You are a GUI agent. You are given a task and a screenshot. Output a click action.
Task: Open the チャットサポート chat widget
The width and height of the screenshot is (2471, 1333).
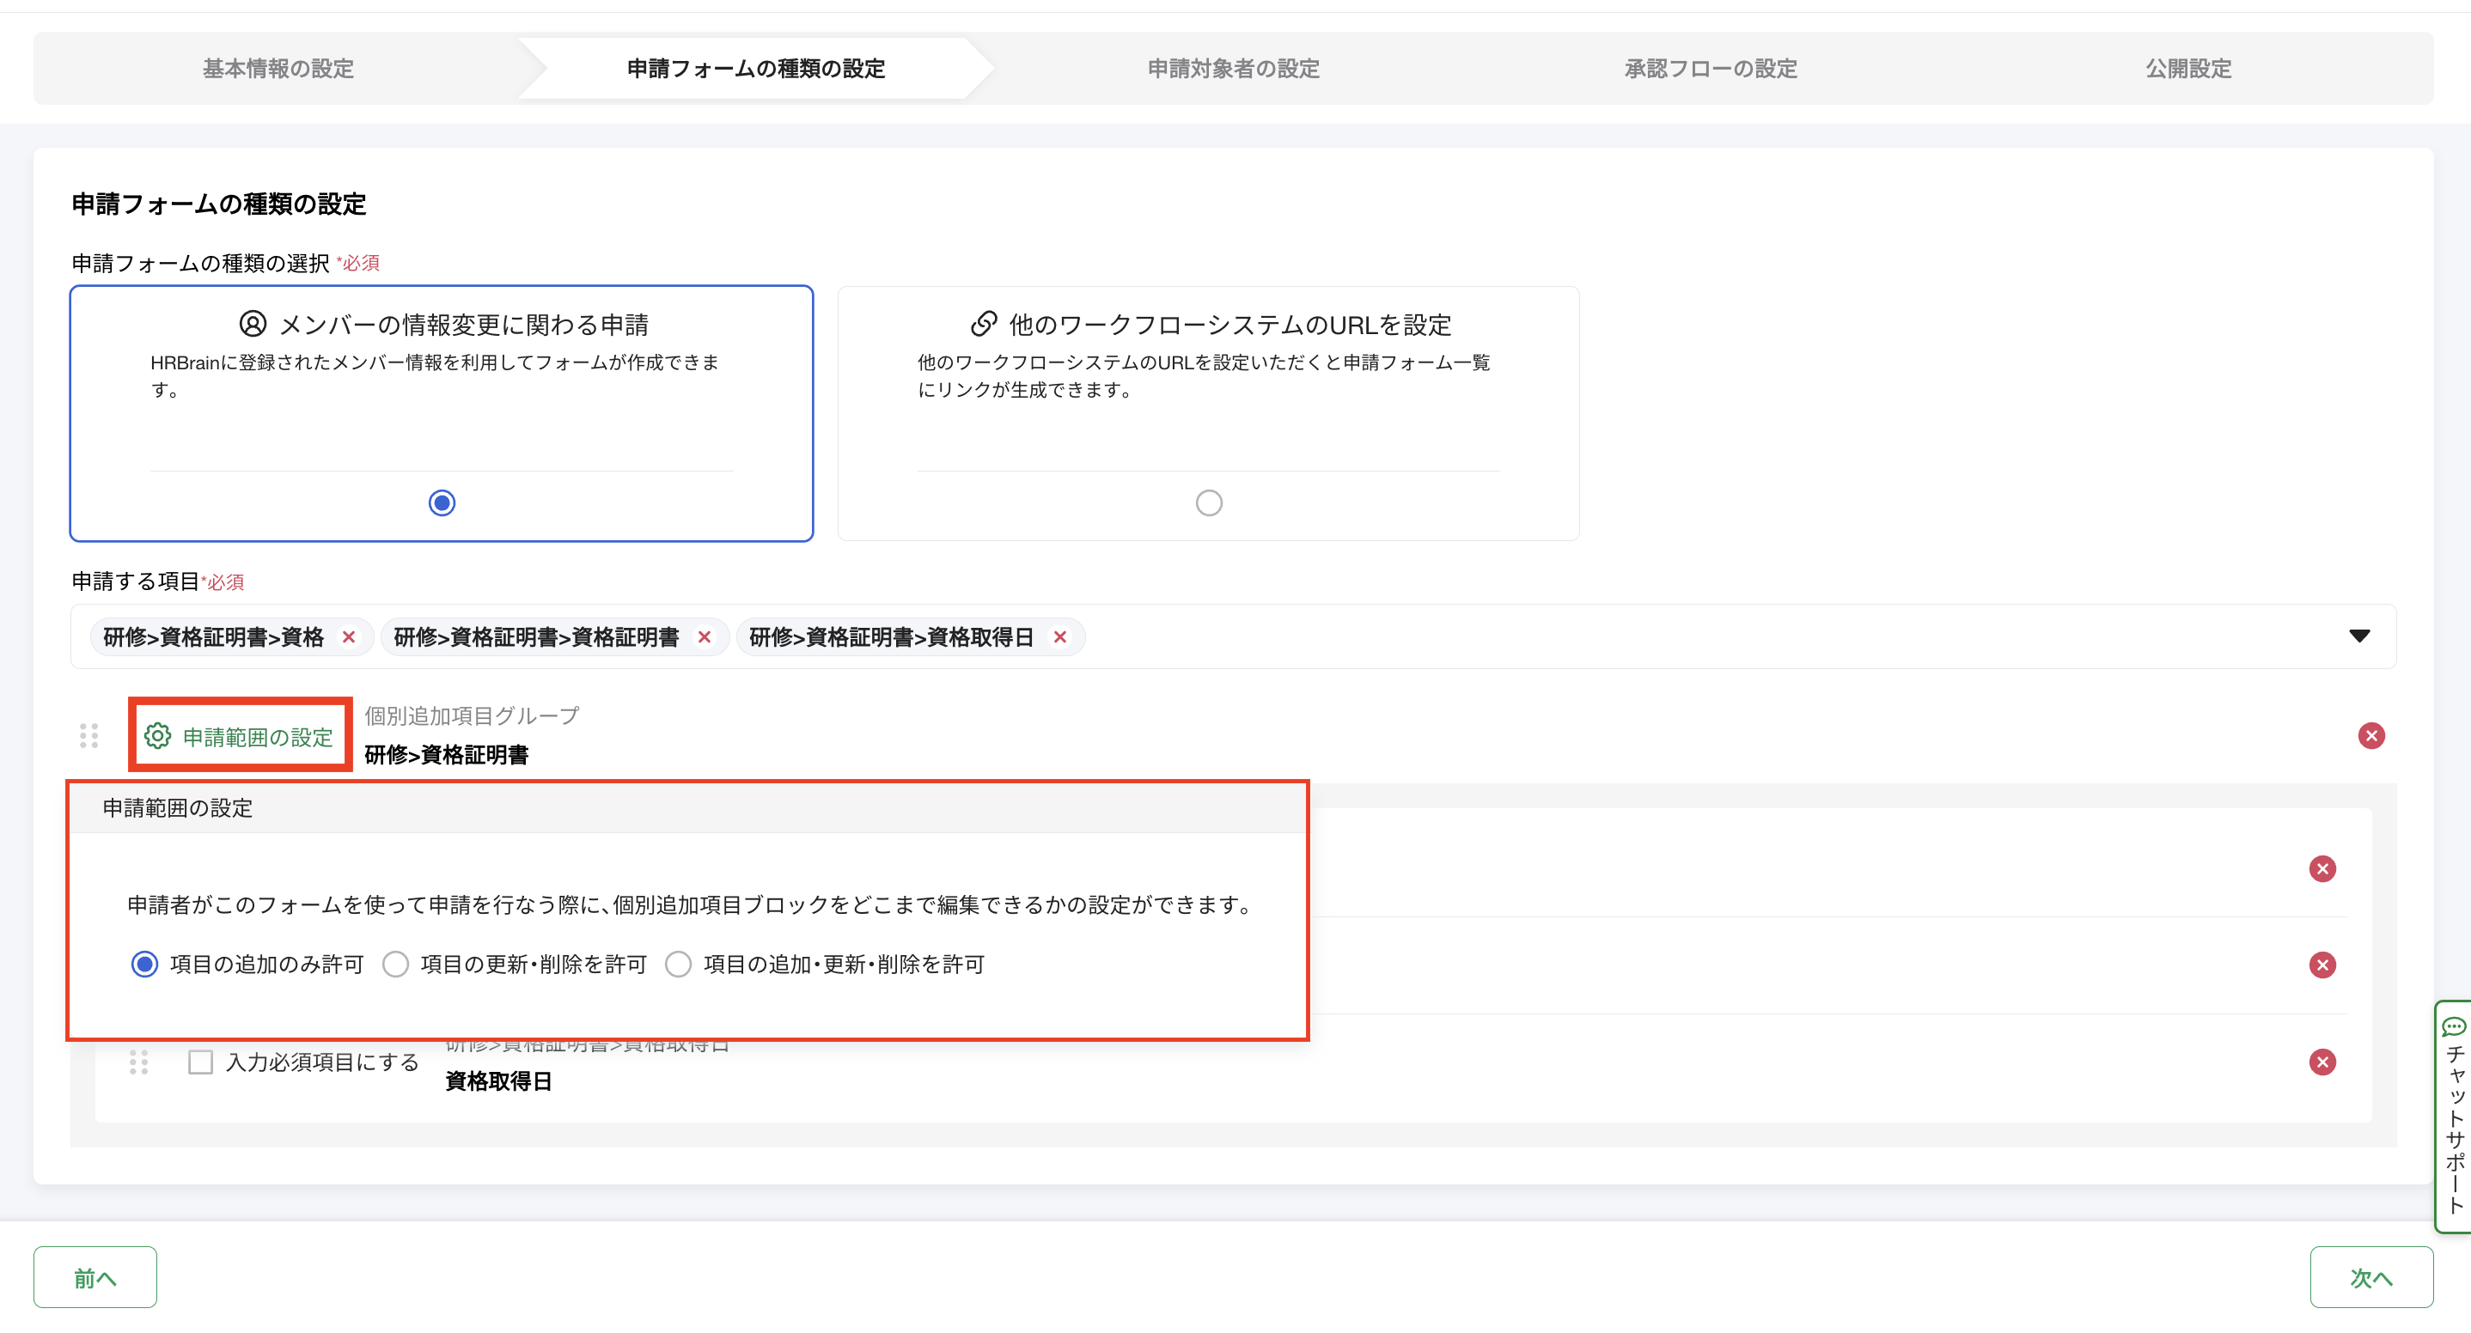2454,1117
